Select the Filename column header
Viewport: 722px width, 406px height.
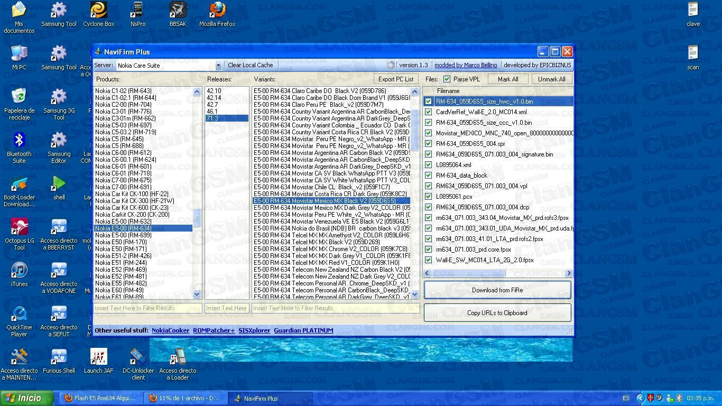(504, 91)
